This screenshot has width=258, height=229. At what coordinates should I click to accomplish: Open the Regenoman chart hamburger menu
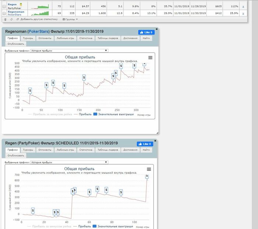click(x=150, y=57)
